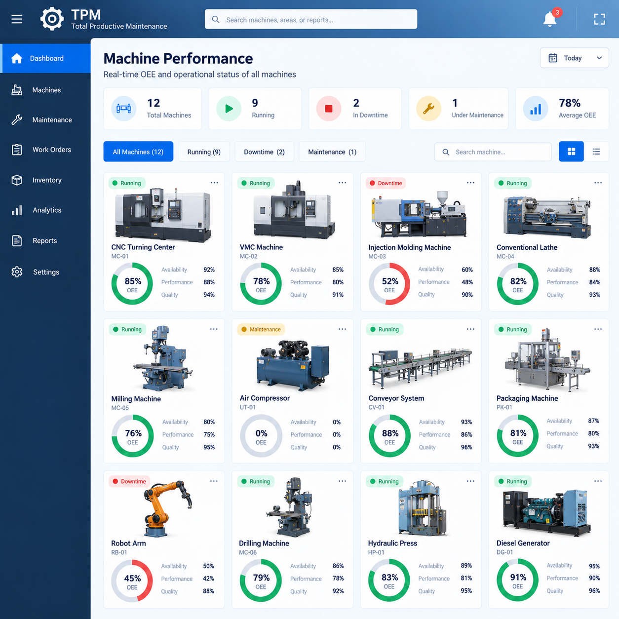The height and width of the screenshot is (619, 619).
Task: Open Injection Molding Machine options menu
Action: click(x=470, y=183)
